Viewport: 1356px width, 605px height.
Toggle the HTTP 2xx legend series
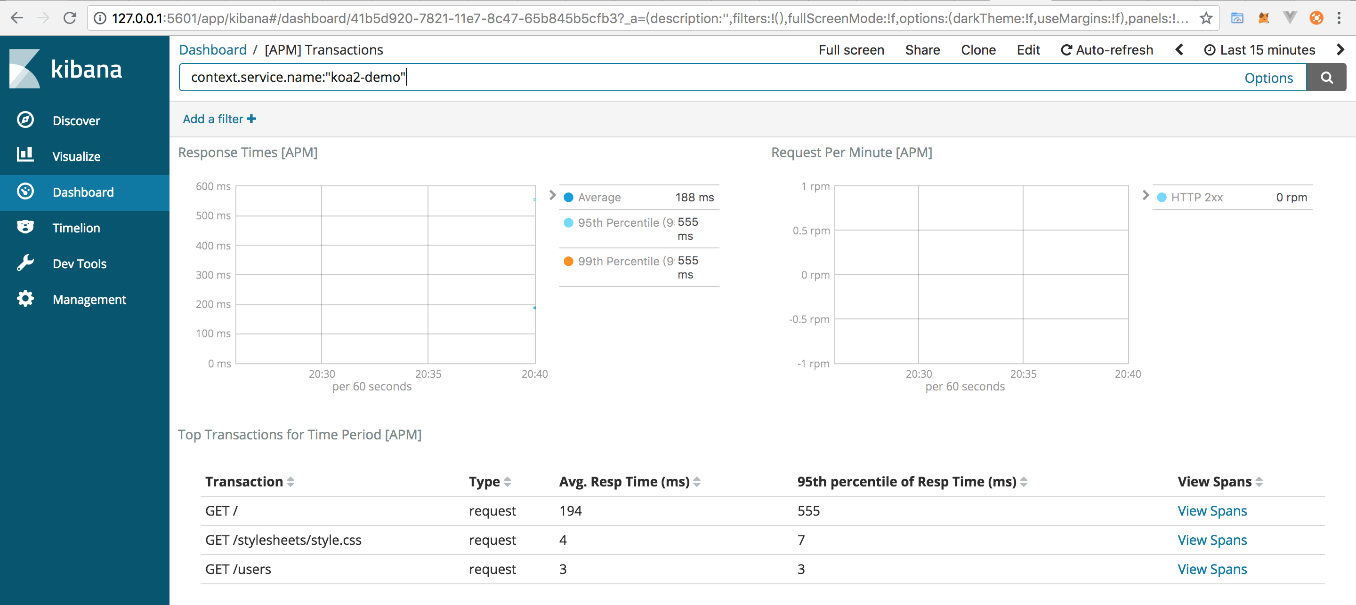1196,198
